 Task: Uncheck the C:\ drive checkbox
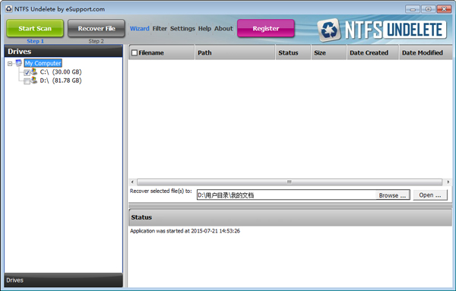27,72
